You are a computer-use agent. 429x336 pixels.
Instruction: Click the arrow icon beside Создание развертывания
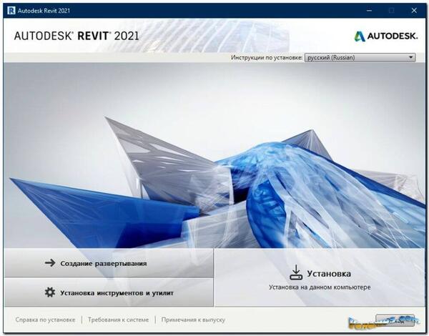tap(50, 263)
